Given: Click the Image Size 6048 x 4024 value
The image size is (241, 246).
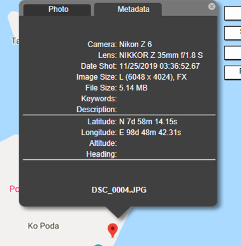Looking at the screenshot, I should pos(153,77).
